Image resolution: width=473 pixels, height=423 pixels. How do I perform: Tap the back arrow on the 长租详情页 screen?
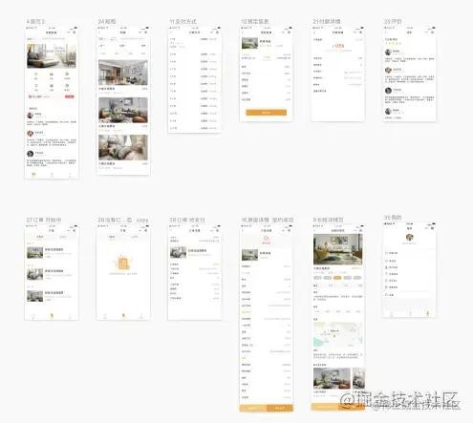pos(314,230)
